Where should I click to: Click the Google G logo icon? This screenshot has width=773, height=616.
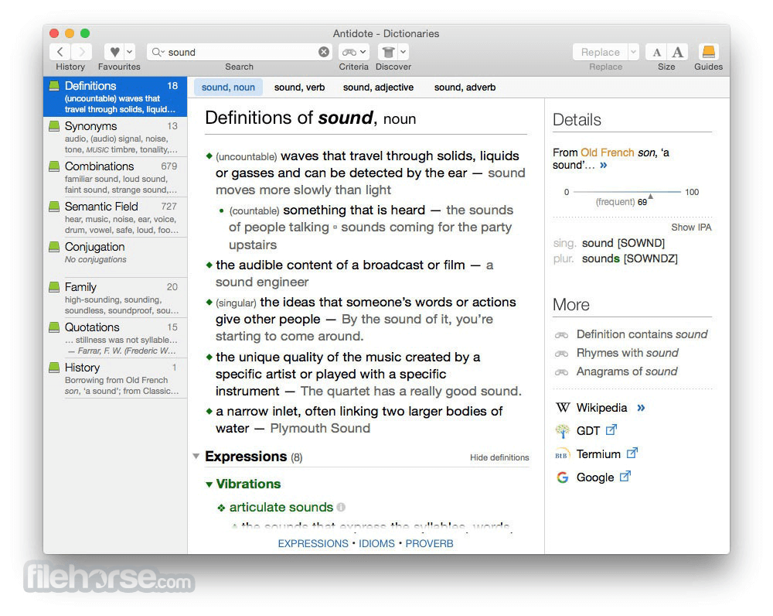(x=563, y=477)
